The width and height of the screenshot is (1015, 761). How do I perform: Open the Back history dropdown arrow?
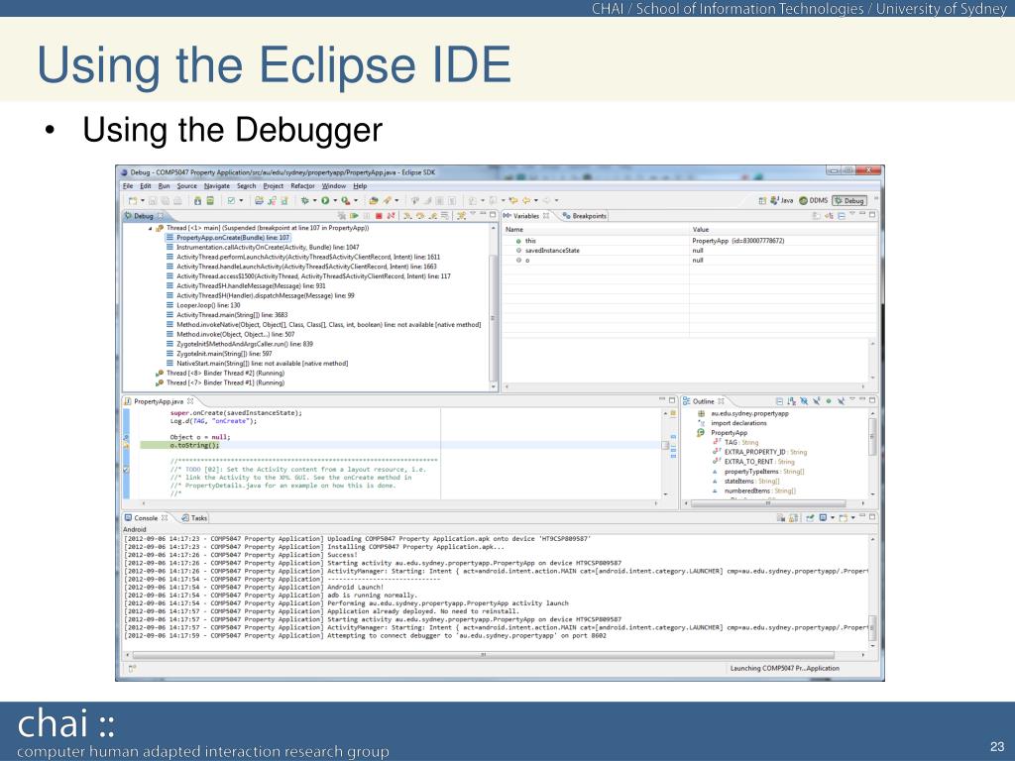point(535,200)
